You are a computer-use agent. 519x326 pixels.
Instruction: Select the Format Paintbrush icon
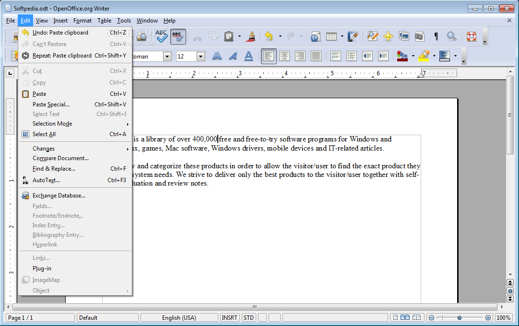point(251,36)
